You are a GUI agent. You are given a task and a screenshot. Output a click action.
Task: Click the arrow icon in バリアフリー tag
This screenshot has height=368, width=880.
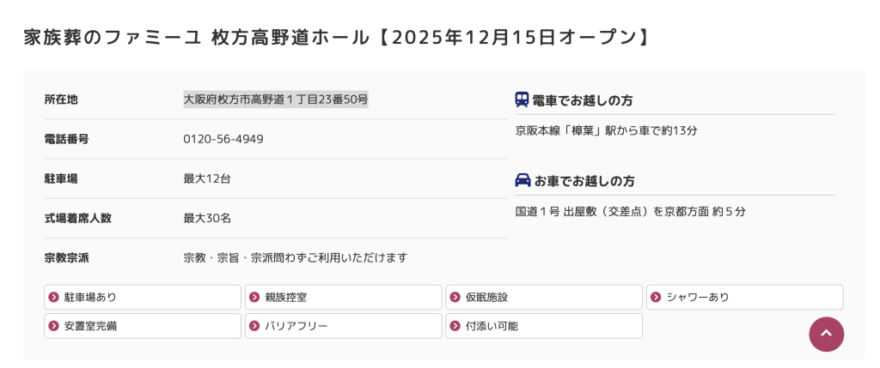(x=254, y=326)
